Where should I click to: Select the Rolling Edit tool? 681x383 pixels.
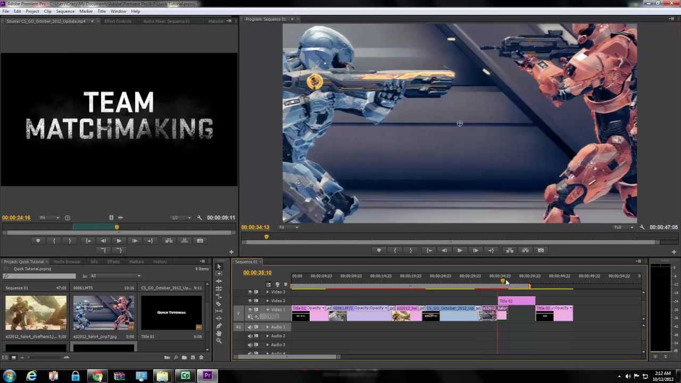tap(219, 288)
